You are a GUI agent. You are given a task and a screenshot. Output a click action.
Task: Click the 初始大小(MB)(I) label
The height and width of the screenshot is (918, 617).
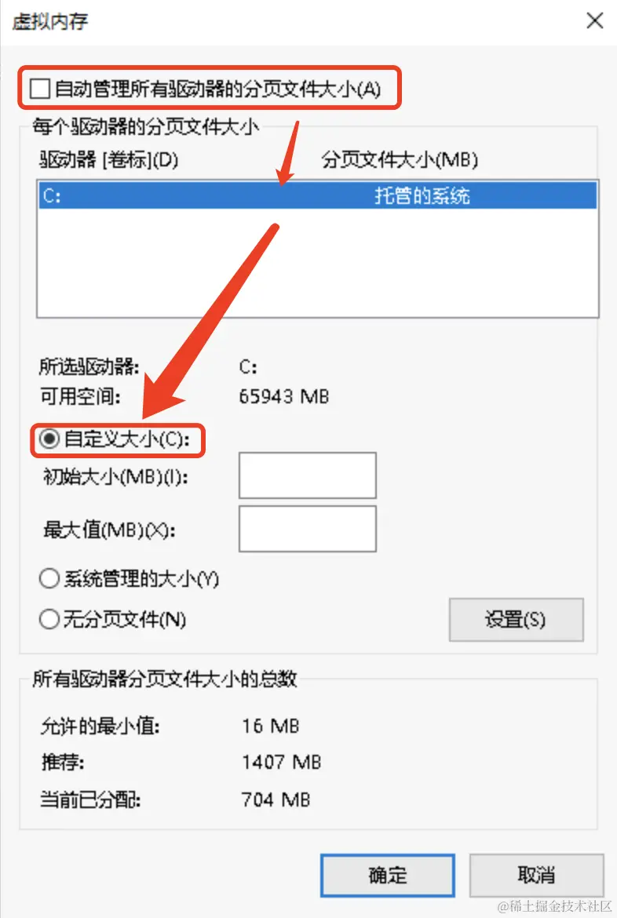(x=115, y=476)
